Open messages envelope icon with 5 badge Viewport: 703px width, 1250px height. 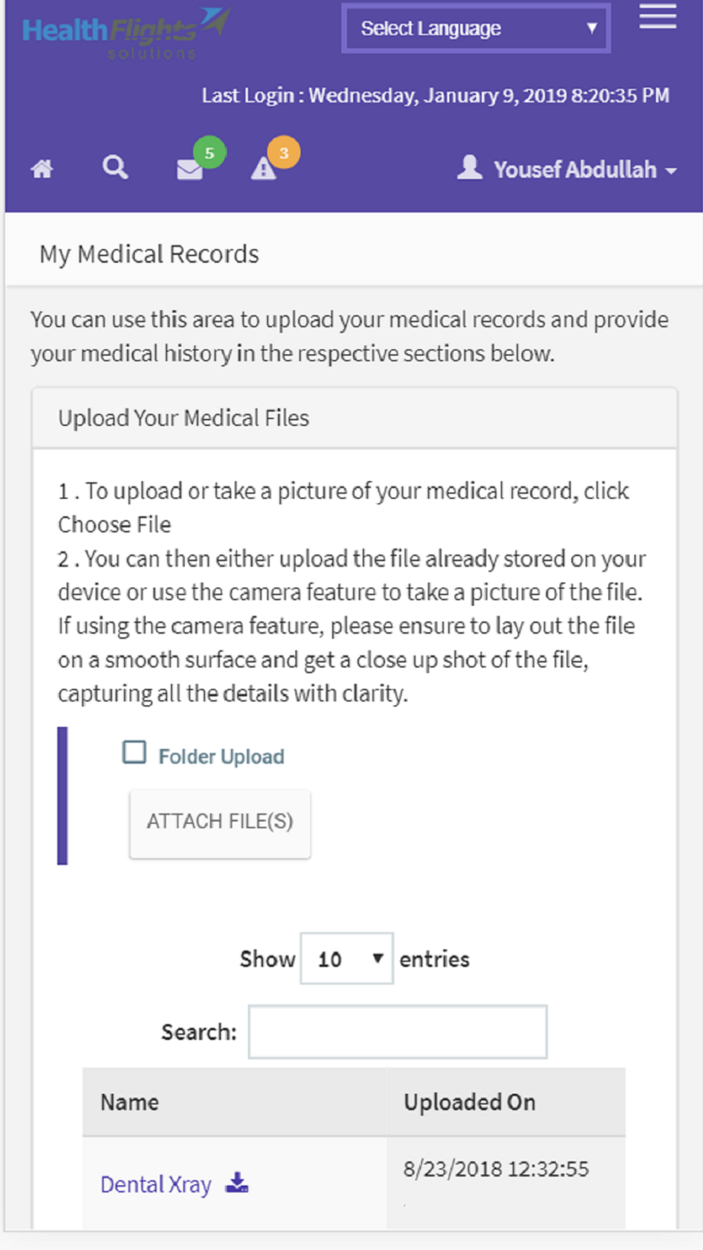click(189, 169)
